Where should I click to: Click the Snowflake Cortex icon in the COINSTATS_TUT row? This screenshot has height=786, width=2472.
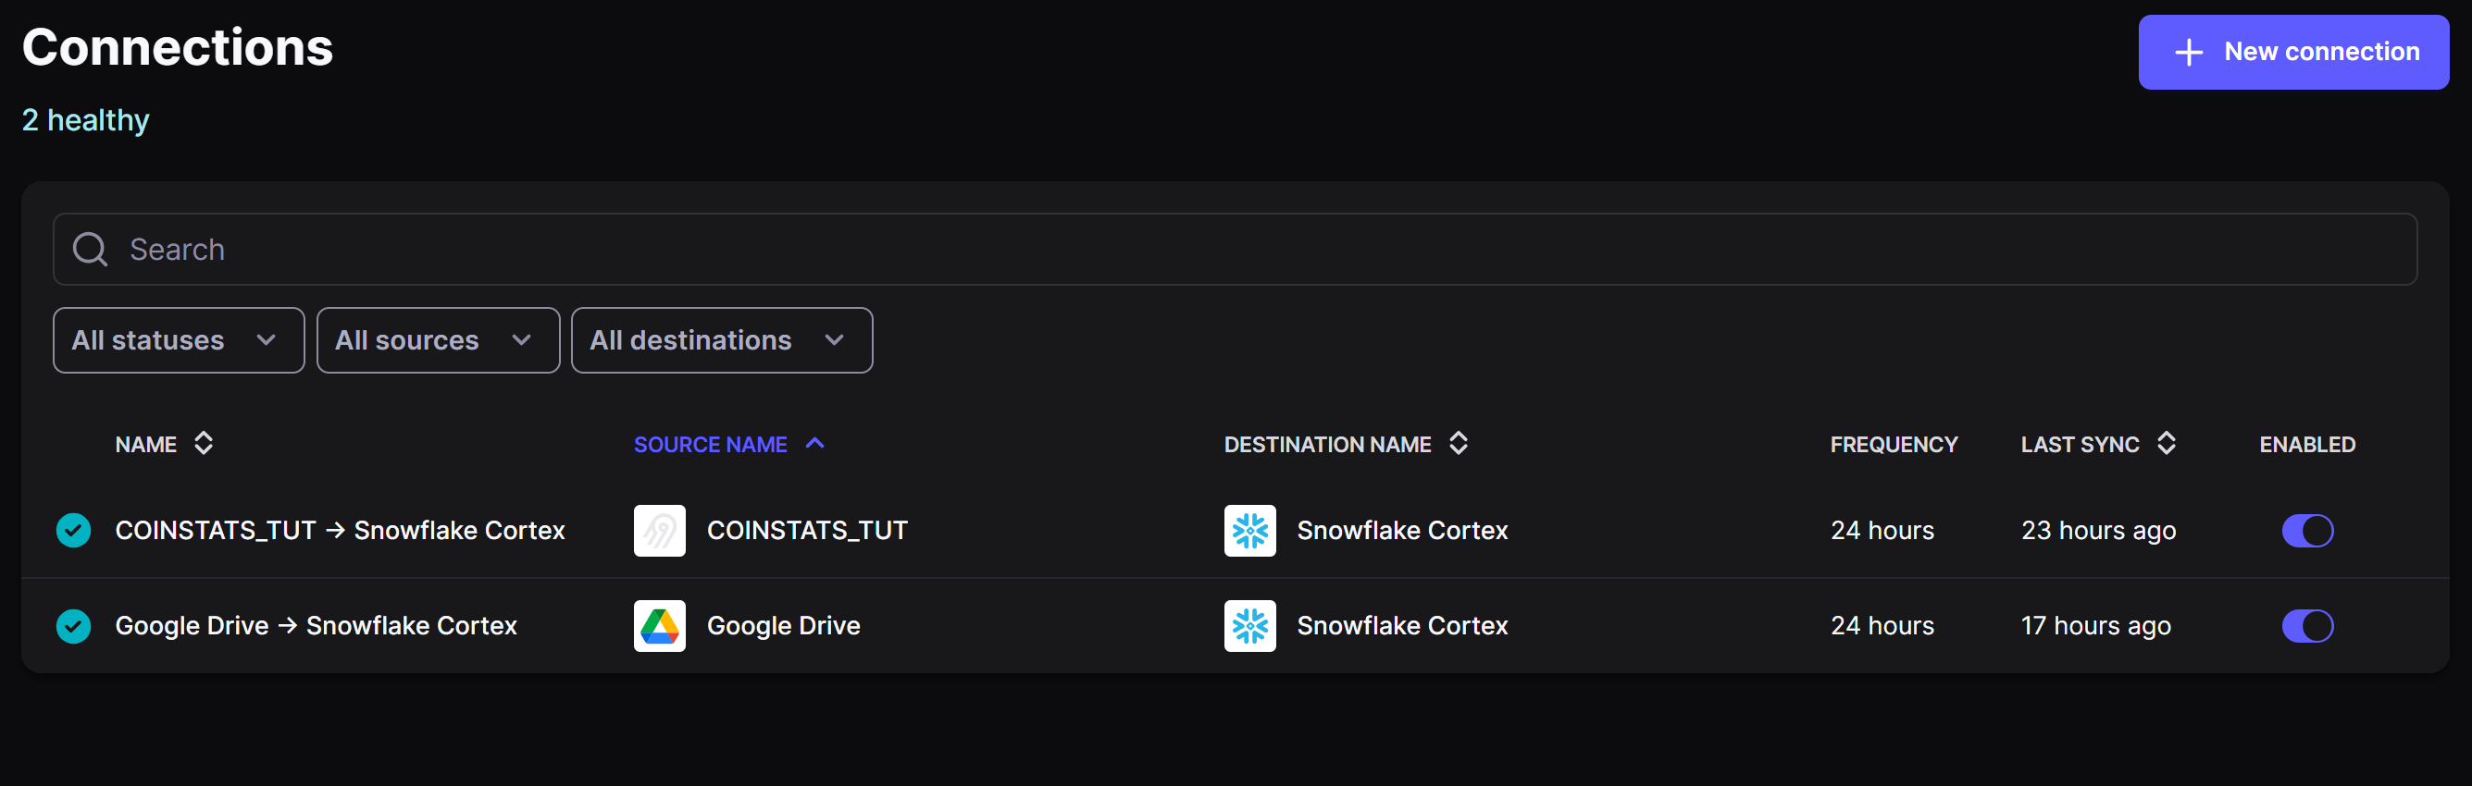tap(1249, 530)
